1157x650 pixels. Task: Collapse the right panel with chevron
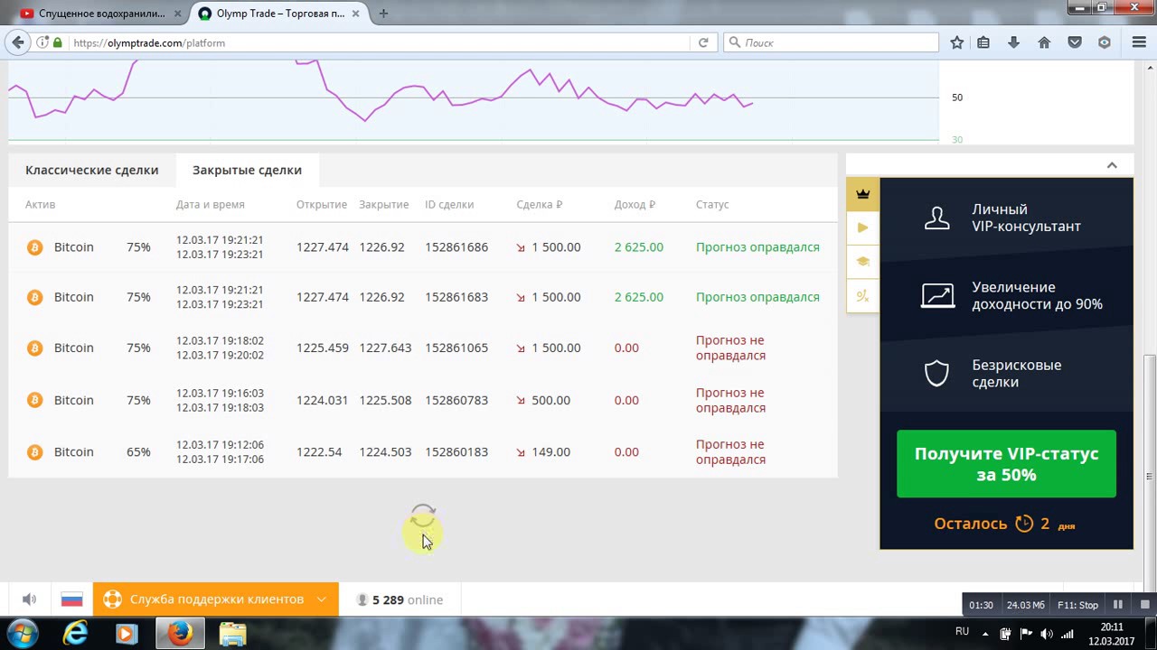pos(1112,165)
